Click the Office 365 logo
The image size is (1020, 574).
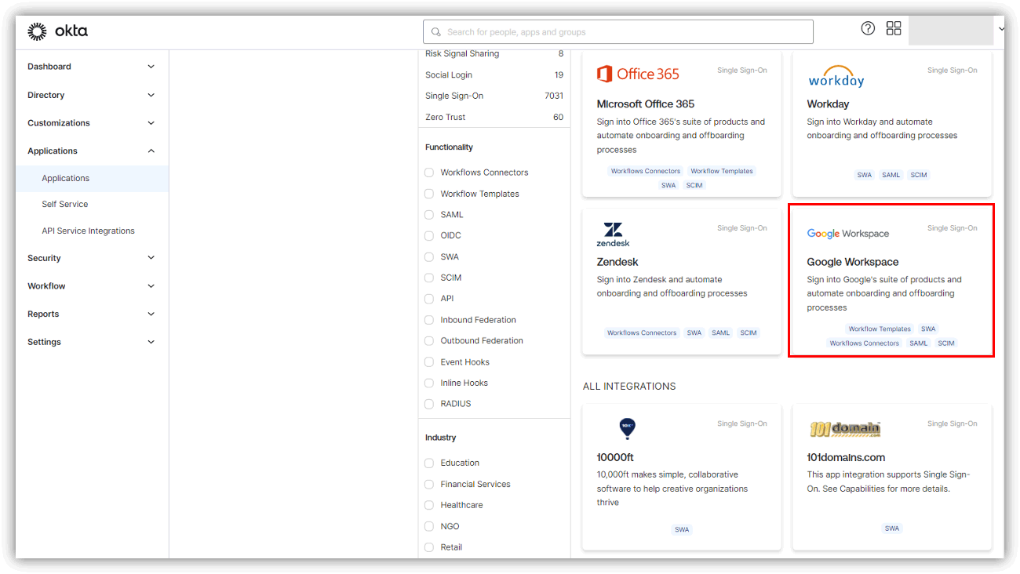click(638, 74)
